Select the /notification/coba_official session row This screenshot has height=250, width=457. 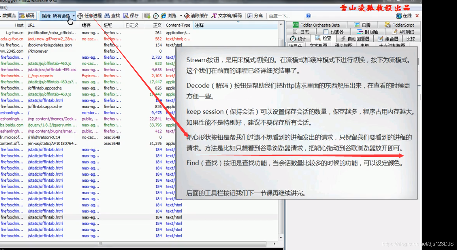pos(138,33)
